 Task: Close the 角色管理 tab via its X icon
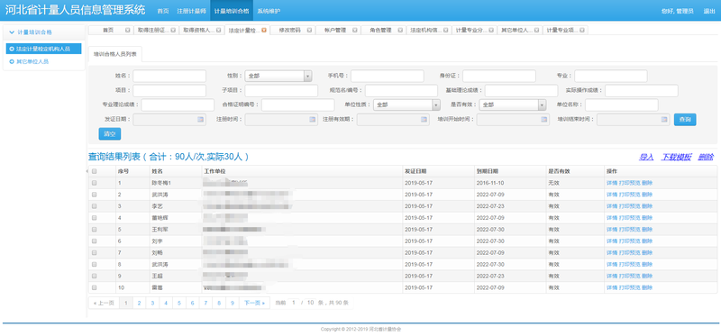click(400, 31)
